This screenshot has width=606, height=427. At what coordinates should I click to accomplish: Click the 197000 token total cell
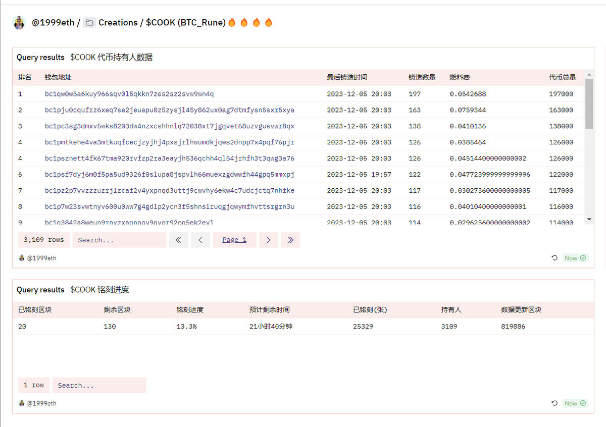pos(561,94)
